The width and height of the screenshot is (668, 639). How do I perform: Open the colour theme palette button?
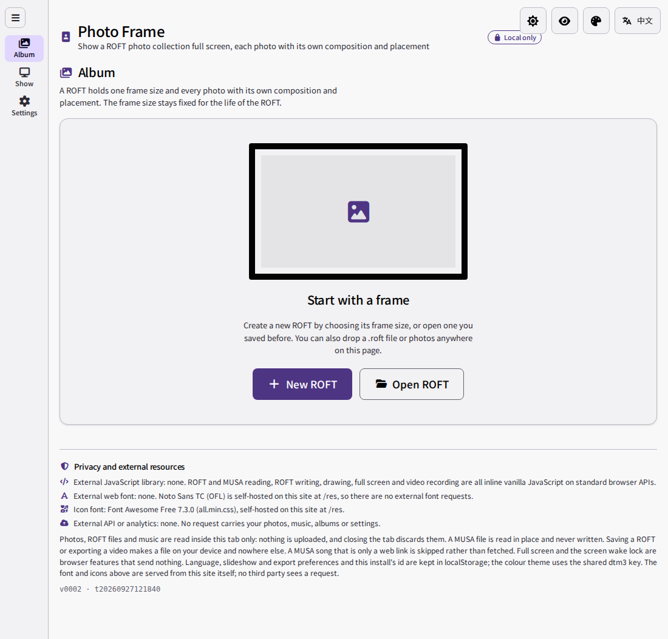(596, 21)
